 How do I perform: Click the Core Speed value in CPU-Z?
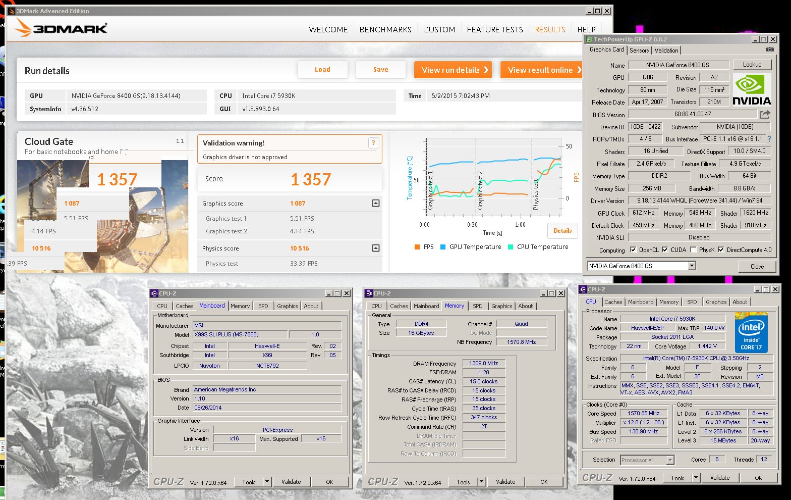tap(643, 413)
